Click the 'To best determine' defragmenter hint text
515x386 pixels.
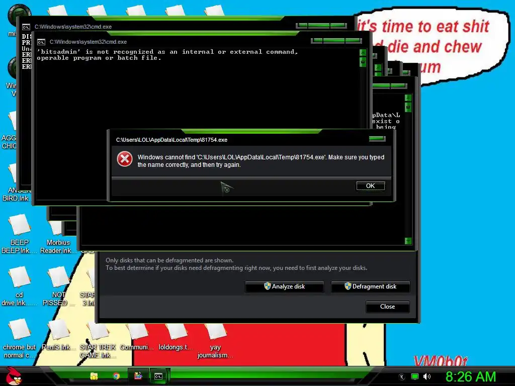coord(236,268)
